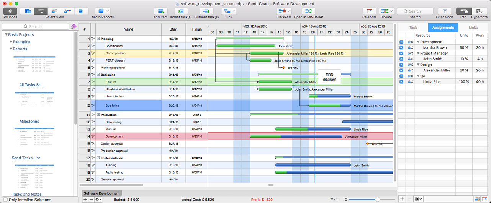This screenshot has width=491, height=203.
Task: Switch to the Task tab
Action: pyautogui.click(x=413, y=28)
